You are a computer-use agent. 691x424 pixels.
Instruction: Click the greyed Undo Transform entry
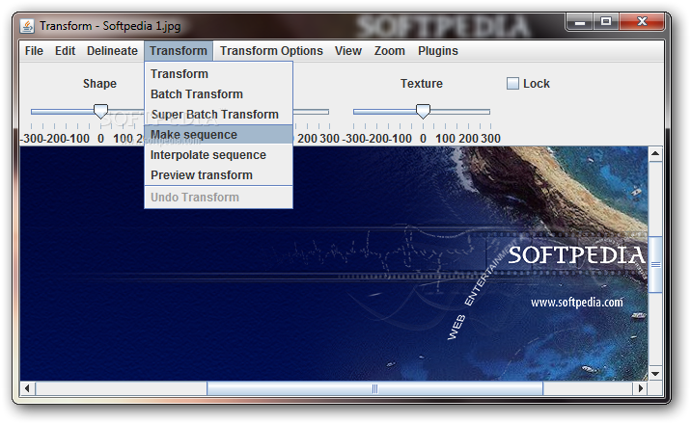point(218,197)
